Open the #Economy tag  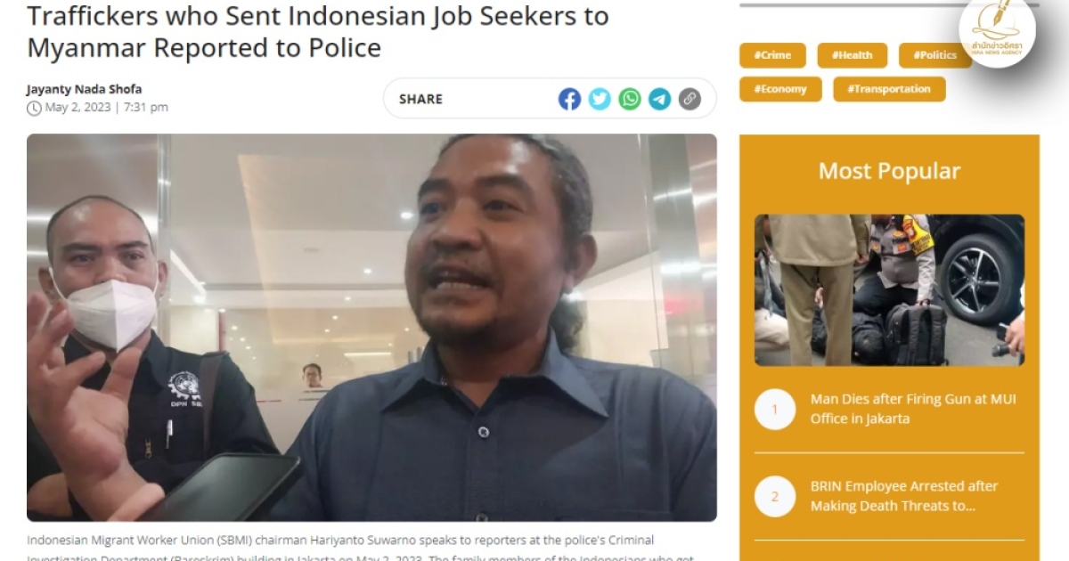coord(780,89)
